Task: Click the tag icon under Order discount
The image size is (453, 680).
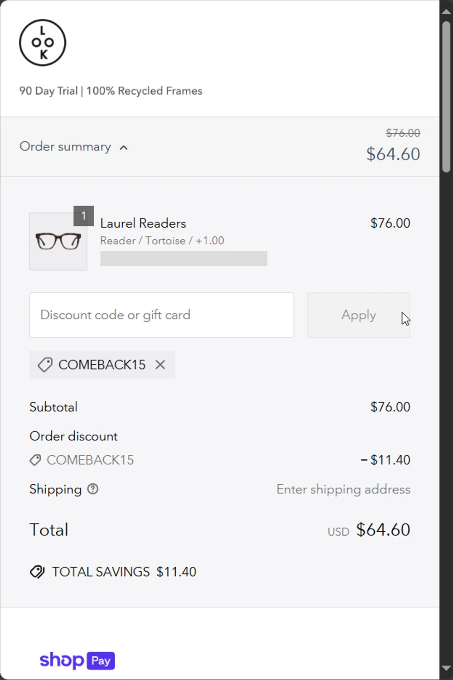Action: click(x=35, y=460)
